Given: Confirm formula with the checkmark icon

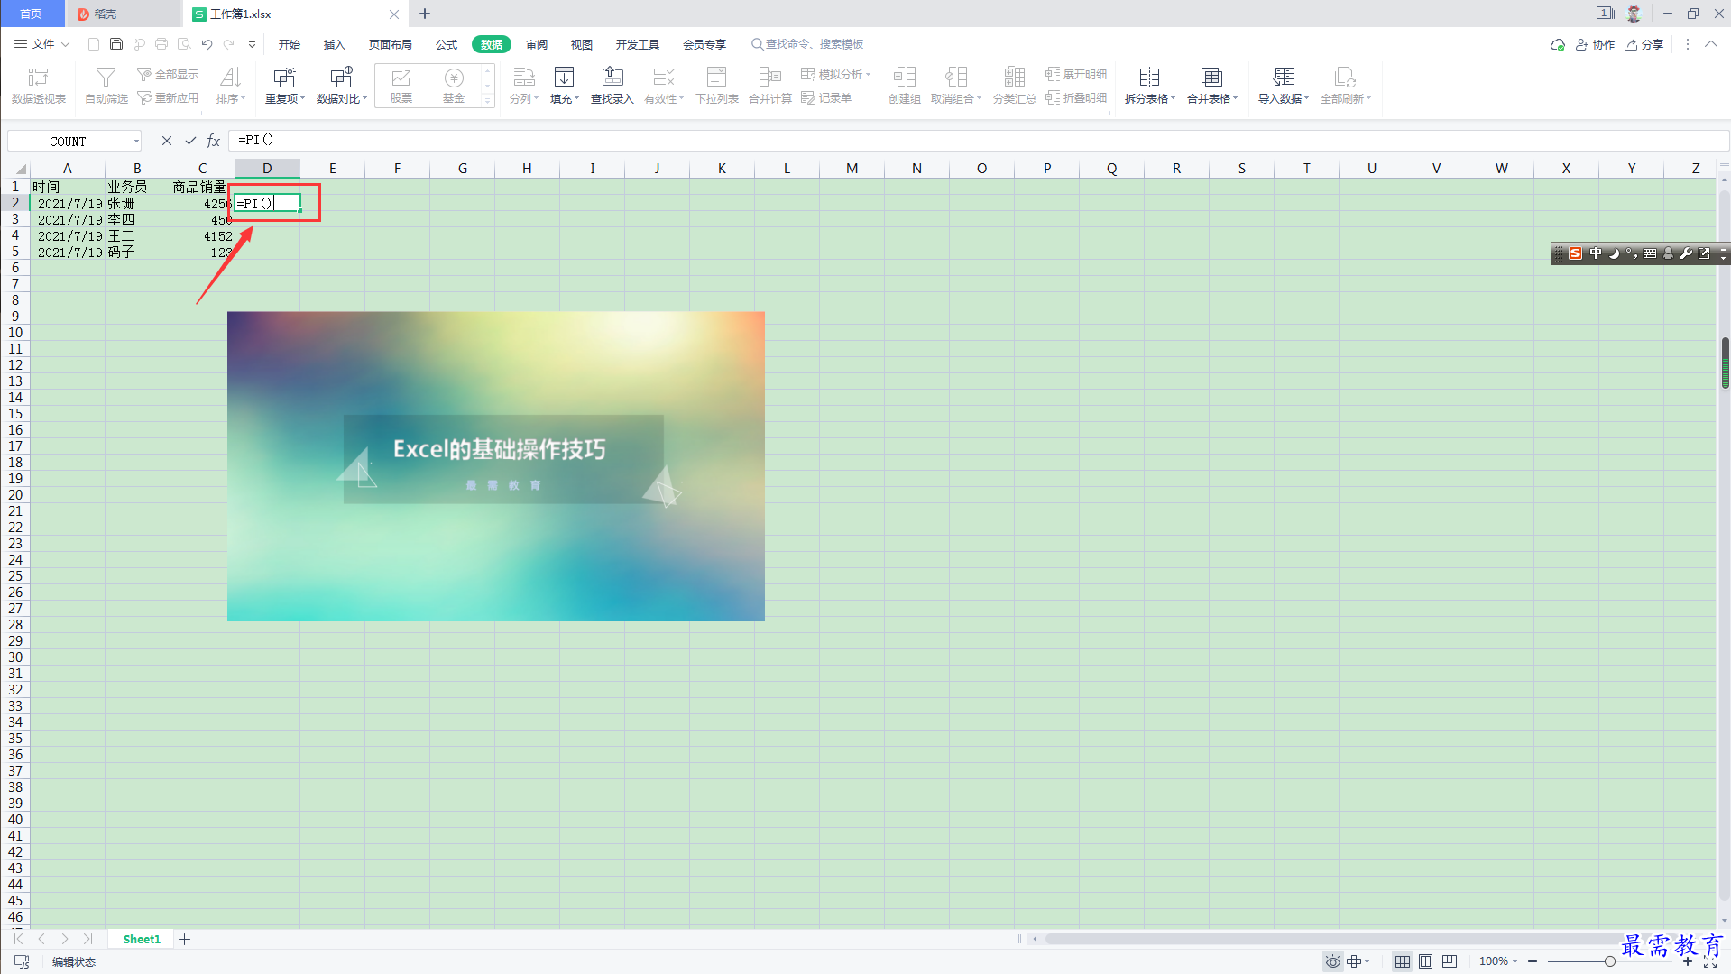Looking at the screenshot, I should [x=190, y=141].
